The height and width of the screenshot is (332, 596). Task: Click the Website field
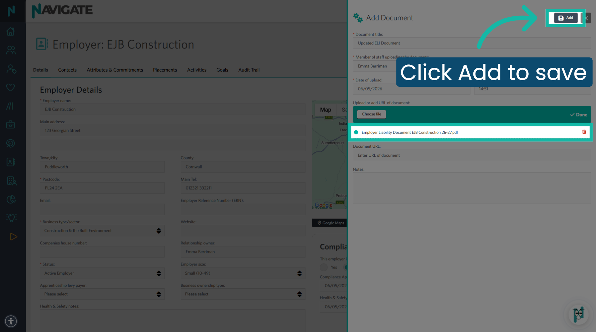coord(243,231)
